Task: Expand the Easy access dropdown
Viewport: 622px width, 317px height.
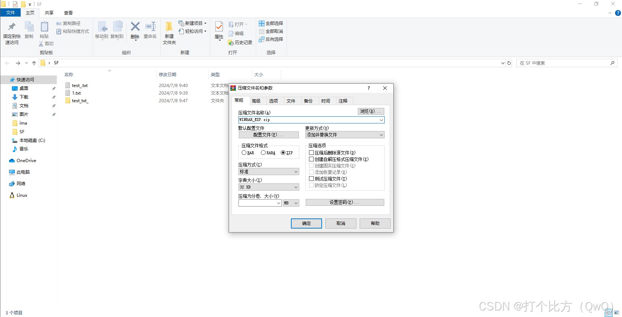Action: pyautogui.click(x=206, y=31)
